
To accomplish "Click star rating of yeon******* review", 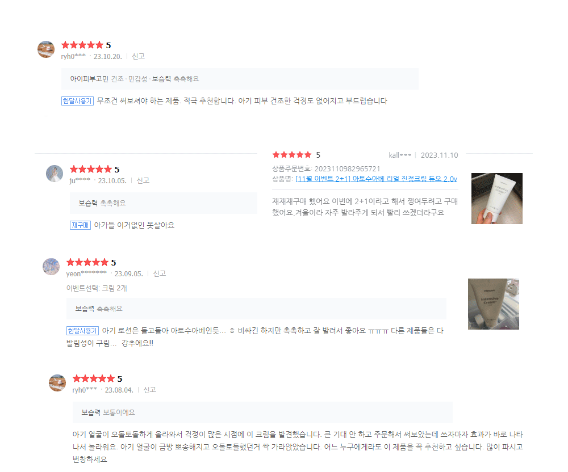I will click(x=87, y=262).
